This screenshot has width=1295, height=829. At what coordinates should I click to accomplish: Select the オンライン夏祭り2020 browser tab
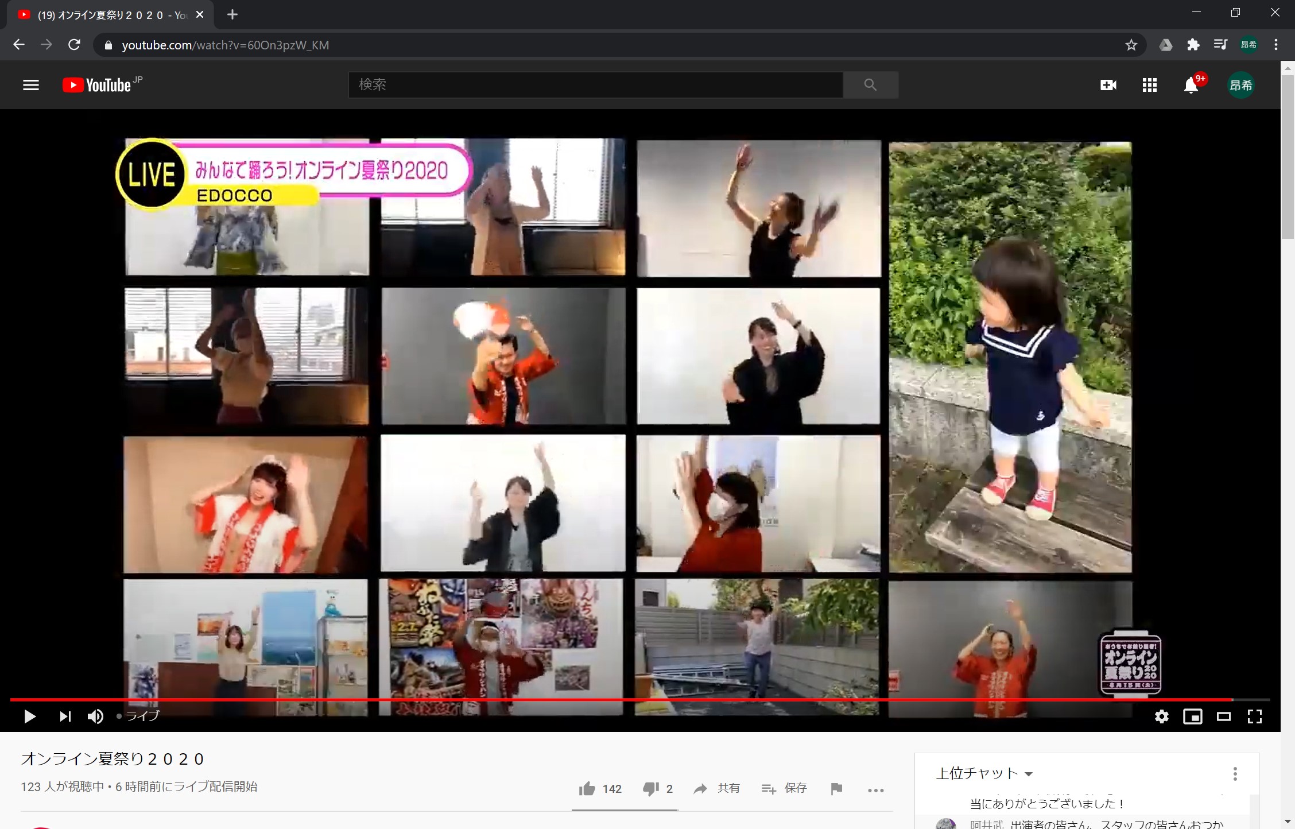tap(109, 15)
